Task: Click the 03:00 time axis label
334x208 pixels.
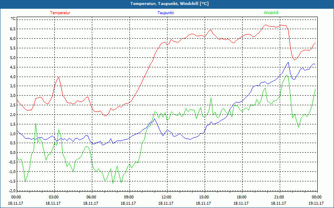Action: point(53,197)
